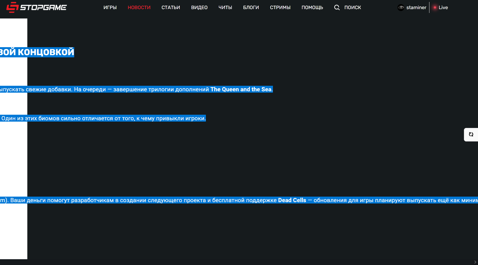Select the ЧИТЫ menu item
The height and width of the screenshot is (265, 478).
225,7
